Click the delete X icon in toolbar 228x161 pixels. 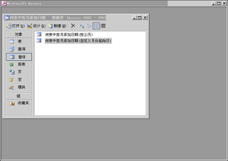tap(73, 26)
